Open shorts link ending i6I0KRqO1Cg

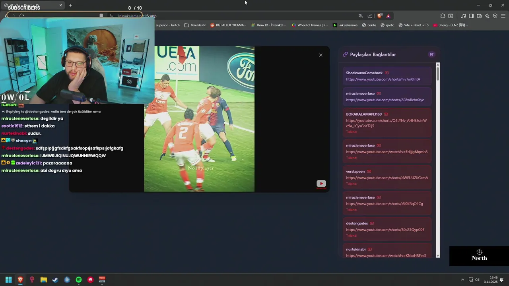point(385,204)
